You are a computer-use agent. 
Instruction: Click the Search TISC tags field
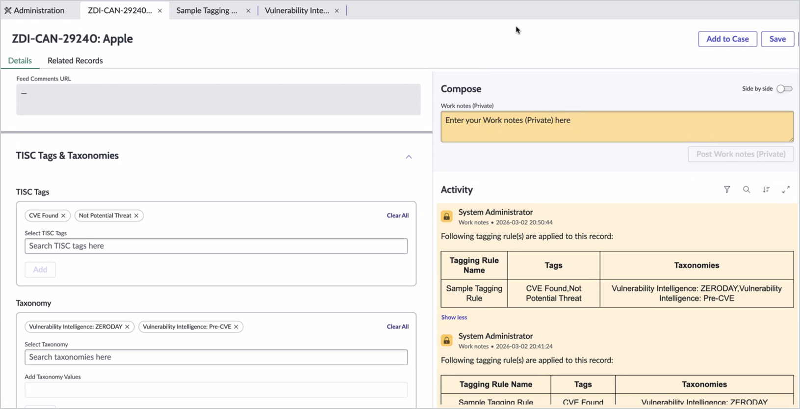point(216,246)
